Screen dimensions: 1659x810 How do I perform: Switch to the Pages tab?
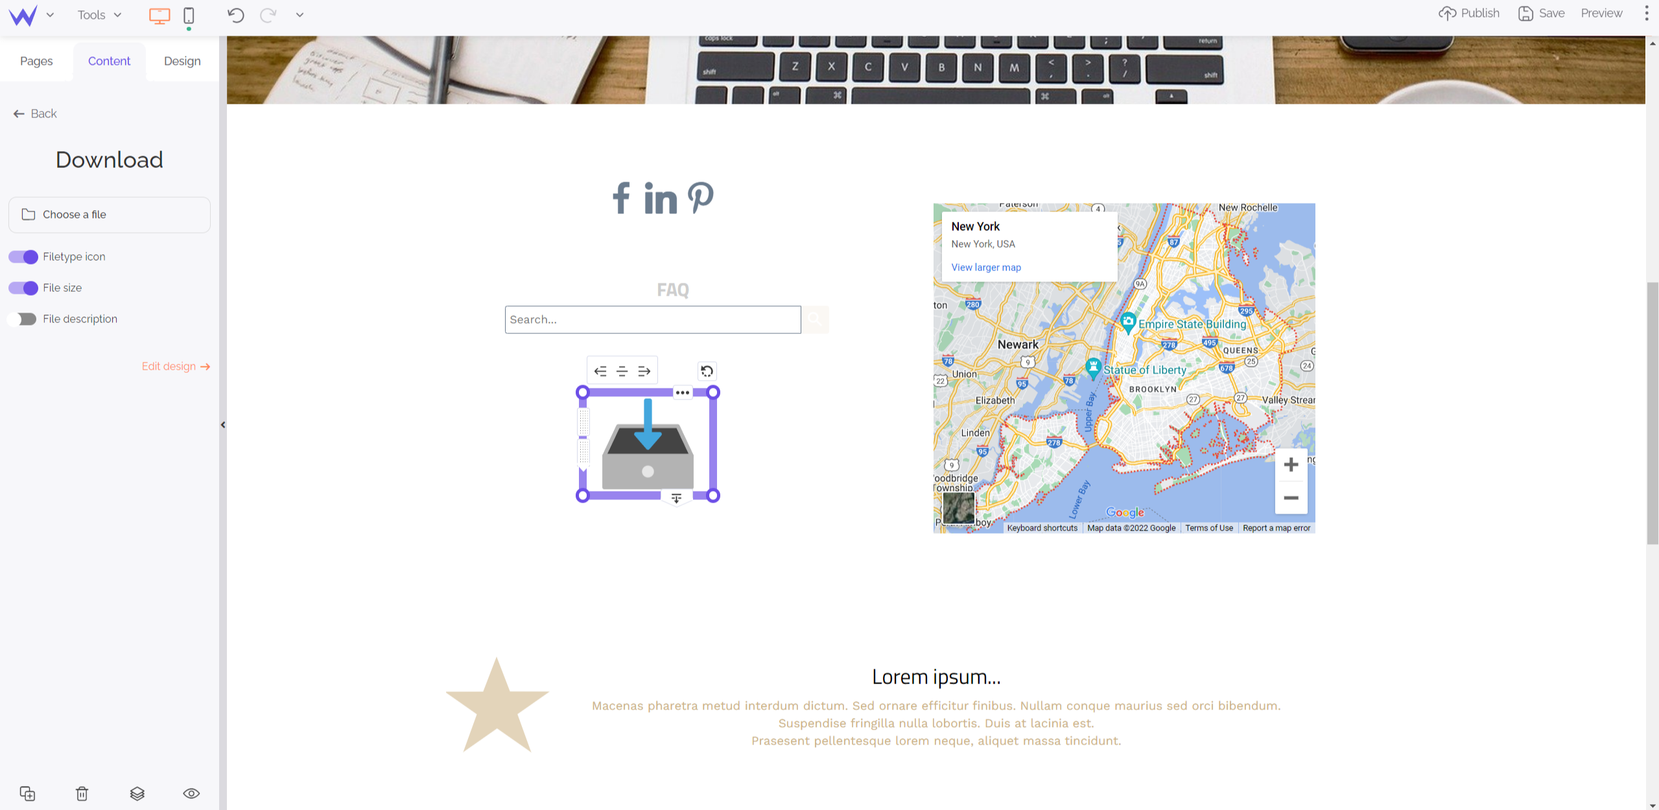(x=36, y=62)
